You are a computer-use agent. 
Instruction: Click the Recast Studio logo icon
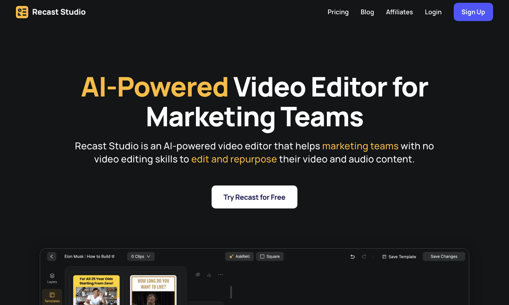pos(22,12)
